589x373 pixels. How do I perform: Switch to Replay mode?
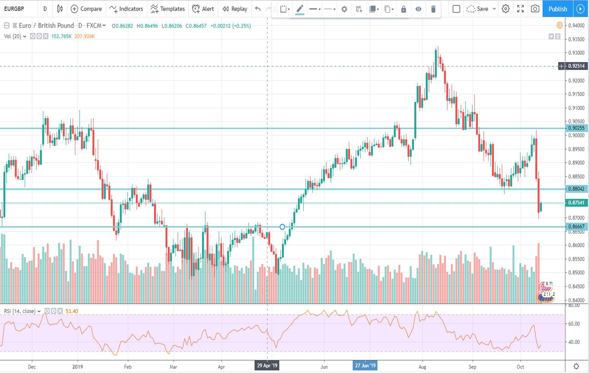[234, 9]
